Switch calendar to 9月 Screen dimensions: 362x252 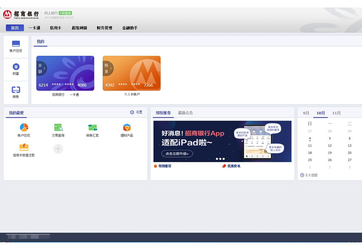pos(306,113)
